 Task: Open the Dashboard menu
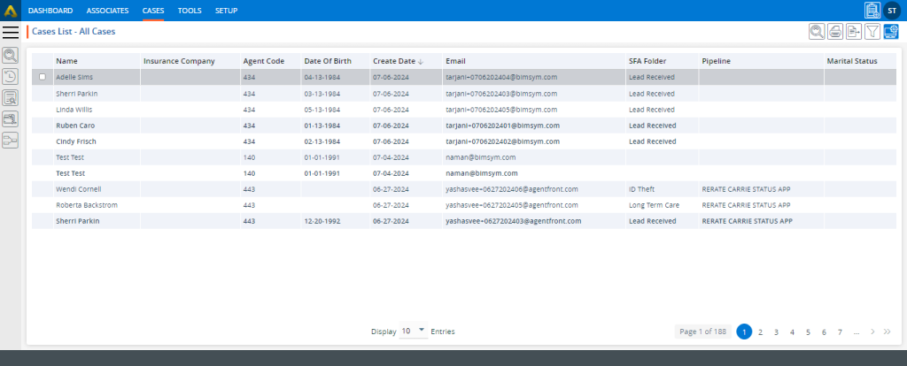pyautogui.click(x=50, y=10)
